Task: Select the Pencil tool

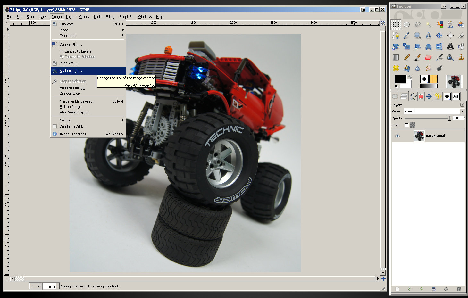Action: (x=407, y=57)
